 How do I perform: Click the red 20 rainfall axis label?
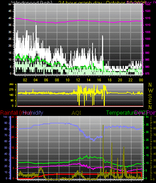point(13,137)
